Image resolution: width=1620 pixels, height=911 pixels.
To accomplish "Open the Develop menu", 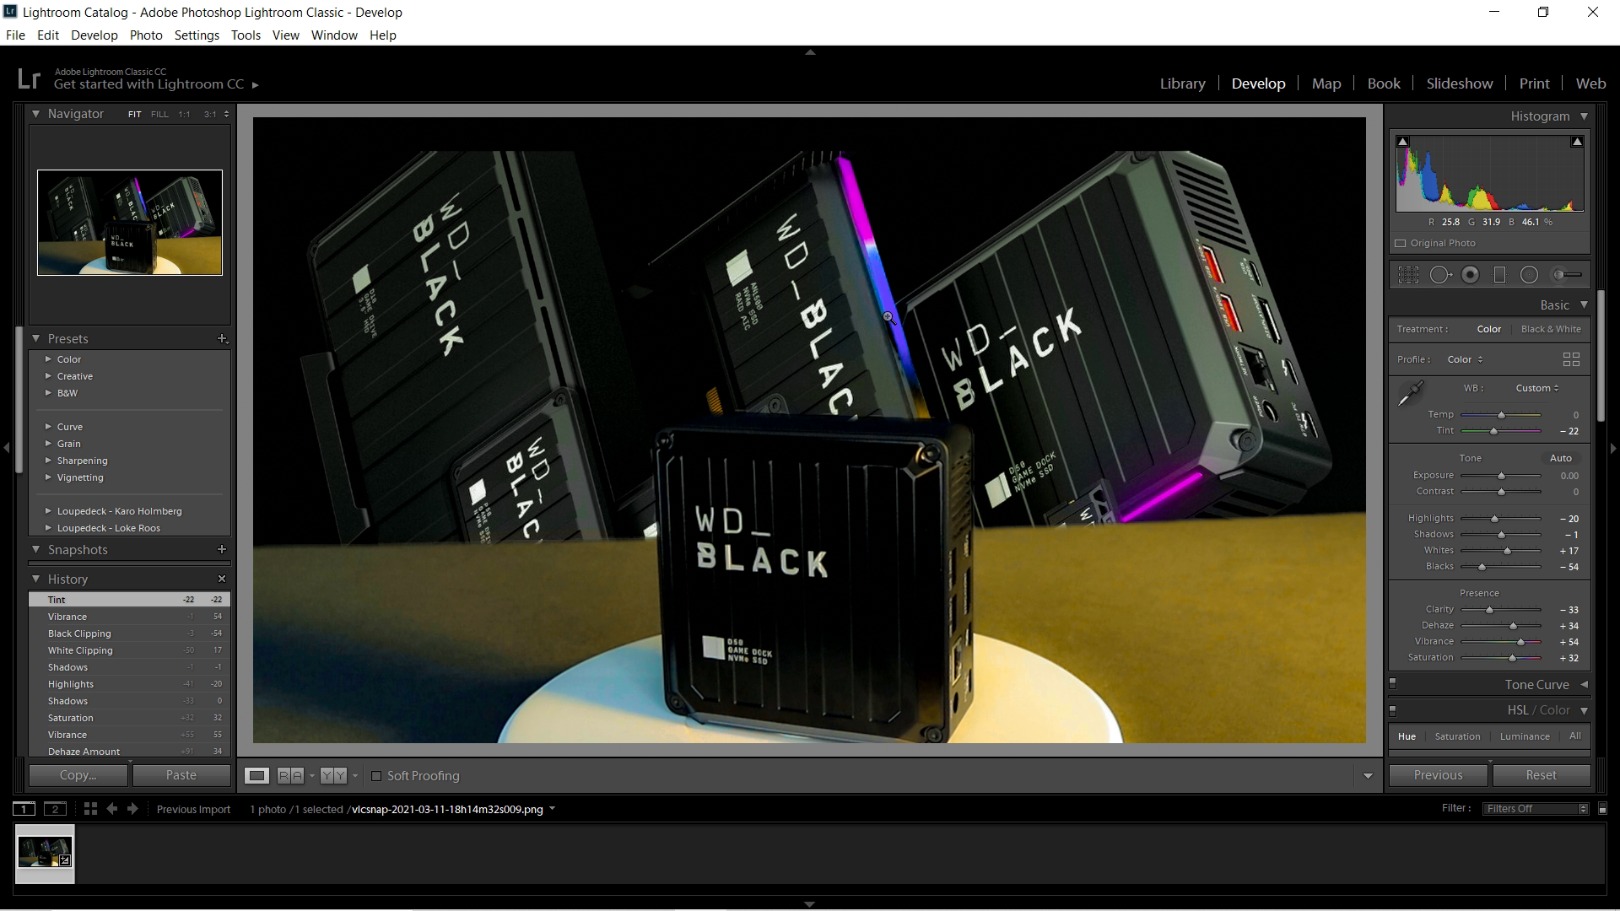I will (94, 35).
